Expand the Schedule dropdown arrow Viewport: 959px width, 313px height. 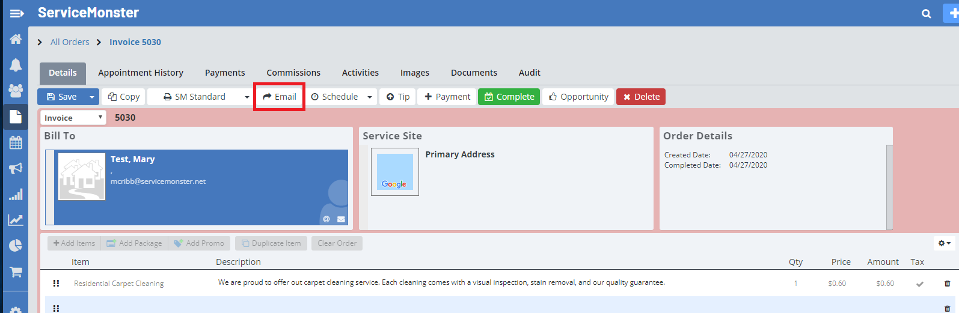tap(370, 97)
